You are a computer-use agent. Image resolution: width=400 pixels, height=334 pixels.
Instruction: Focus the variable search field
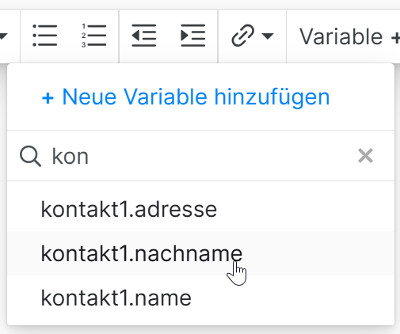click(200, 156)
